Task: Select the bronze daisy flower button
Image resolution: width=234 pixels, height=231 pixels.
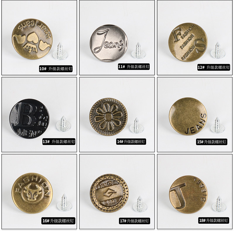Action: tap(109, 117)
